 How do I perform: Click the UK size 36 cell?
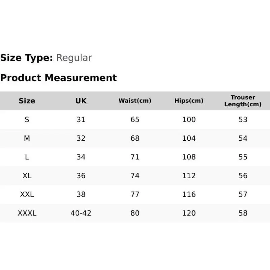[81, 175]
